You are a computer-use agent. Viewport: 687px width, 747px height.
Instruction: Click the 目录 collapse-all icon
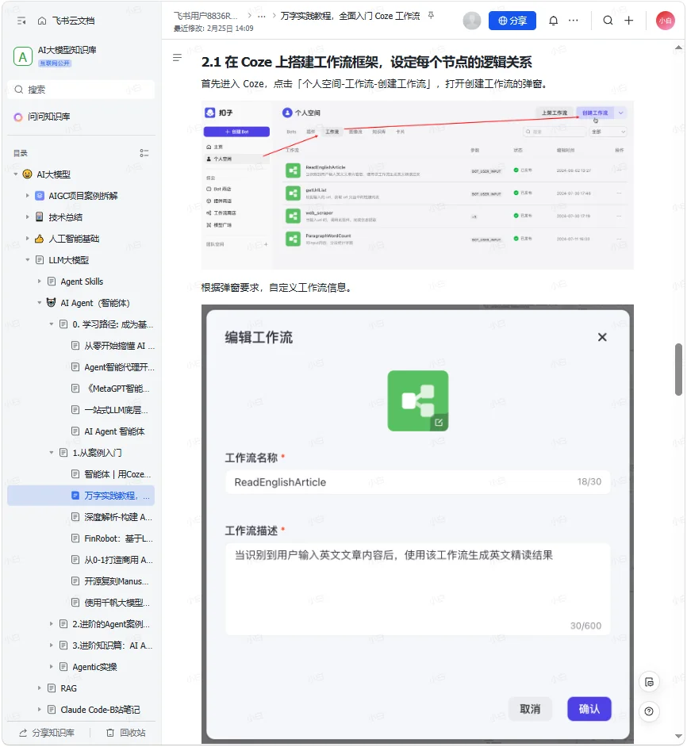pos(144,153)
